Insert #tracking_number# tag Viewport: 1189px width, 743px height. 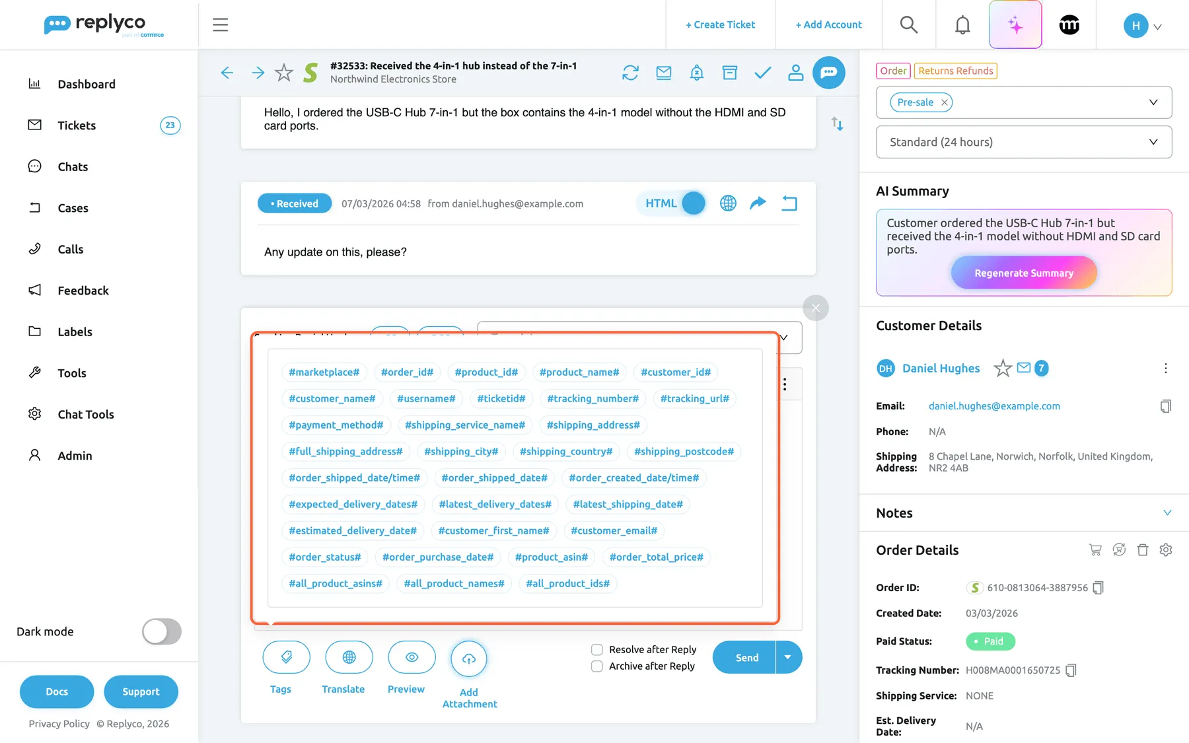[x=593, y=399]
